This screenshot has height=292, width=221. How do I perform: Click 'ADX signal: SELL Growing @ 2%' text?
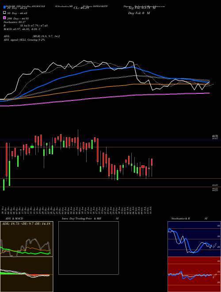(x=24, y=40)
